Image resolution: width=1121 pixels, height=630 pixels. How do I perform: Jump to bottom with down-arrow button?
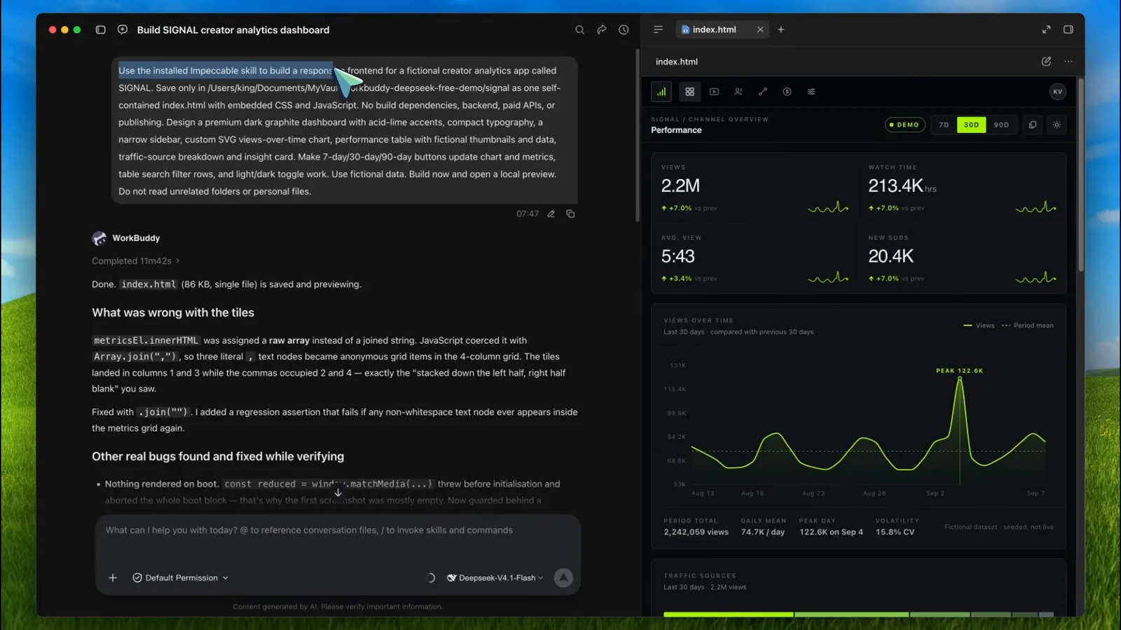338,493
